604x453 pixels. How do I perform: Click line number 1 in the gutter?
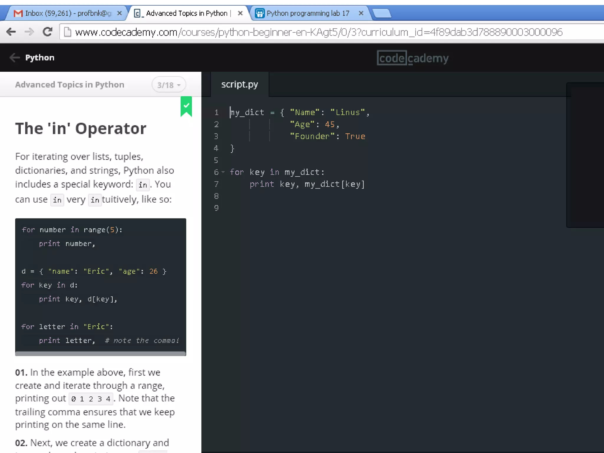pyautogui.click(x=216, y=112)
